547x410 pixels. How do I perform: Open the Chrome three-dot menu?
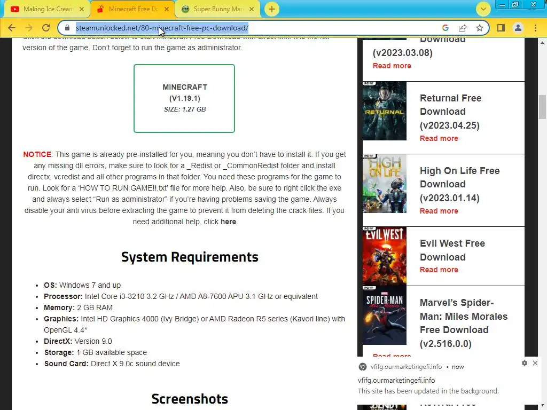[535, 28]
